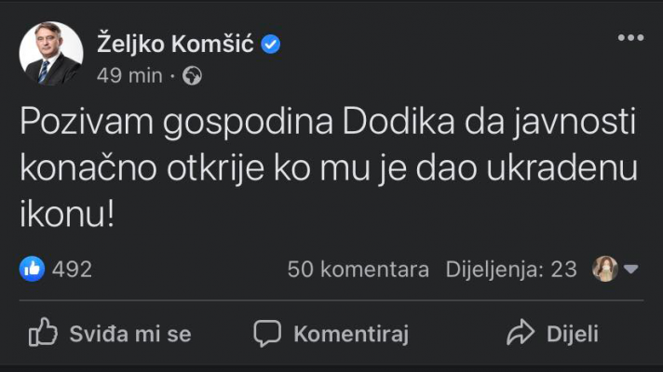Open the three-dot post options menu
Image resolution: width=663 pixels, height=372 pixels.
630,37
